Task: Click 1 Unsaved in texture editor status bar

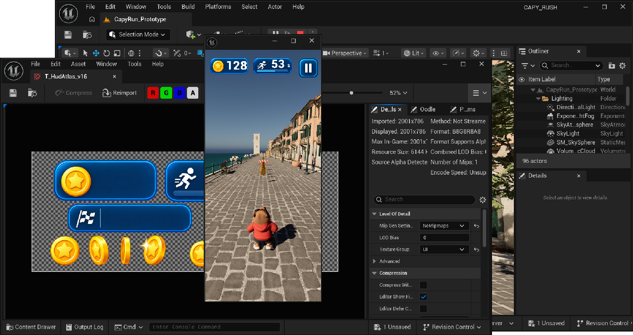Action: click(x=393, y=327)
